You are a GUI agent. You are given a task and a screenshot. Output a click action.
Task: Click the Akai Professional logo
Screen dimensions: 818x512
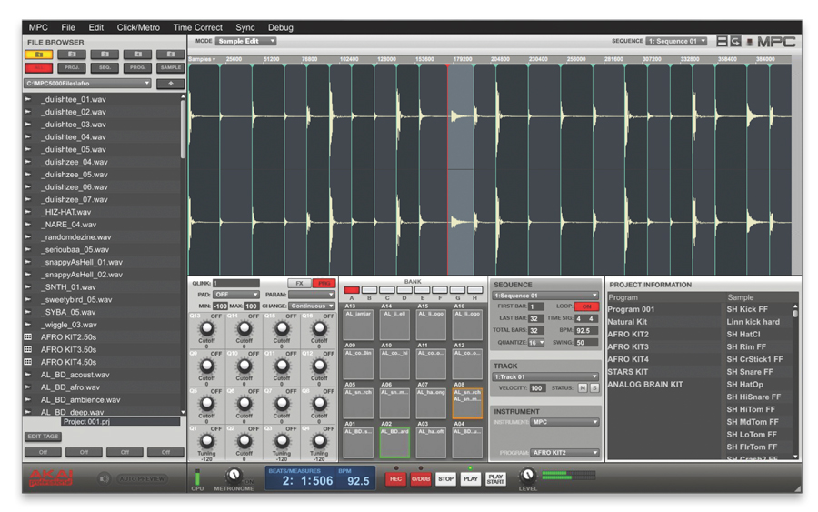(x=51, y=478)
